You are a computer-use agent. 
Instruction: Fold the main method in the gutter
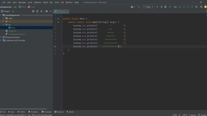62,22
